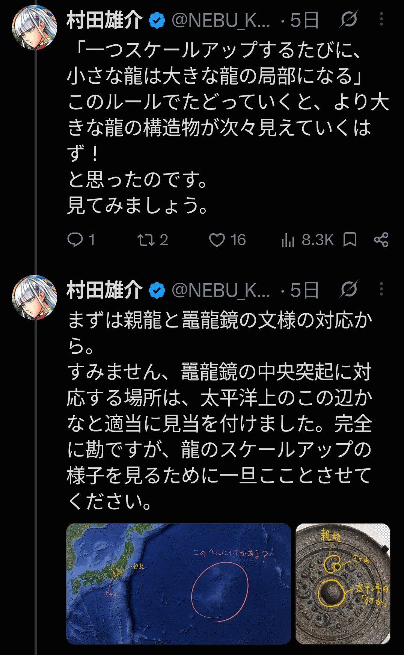Share the first tweet

click(x=381, y=240)
